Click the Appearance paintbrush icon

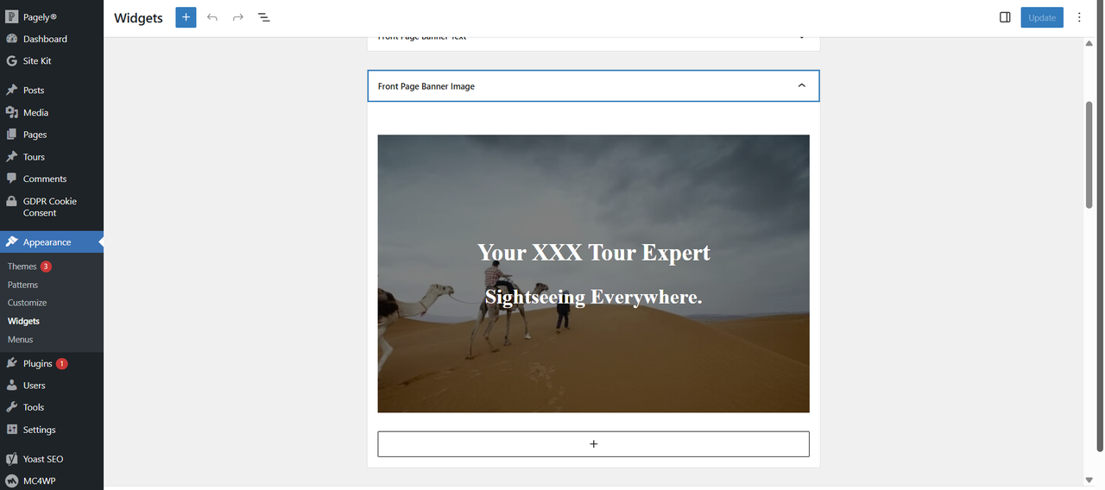[x=11, y=242]
